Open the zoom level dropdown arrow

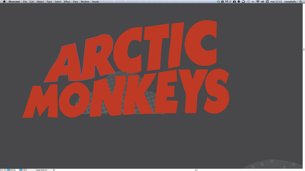(x=8, y=170)
